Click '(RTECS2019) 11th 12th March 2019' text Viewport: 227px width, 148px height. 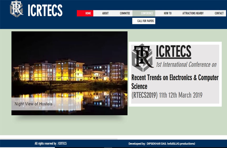tap(167, 95)
